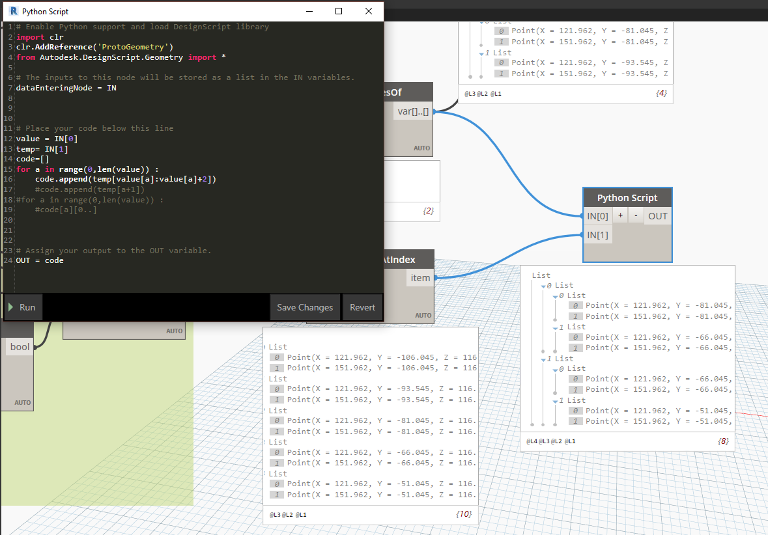This screenshot has height=535, width=768.
Task: Collapse the nested list holding Y = -51.045 points in {8} preview
Action: pyautogui.click(x=556, y=402)
